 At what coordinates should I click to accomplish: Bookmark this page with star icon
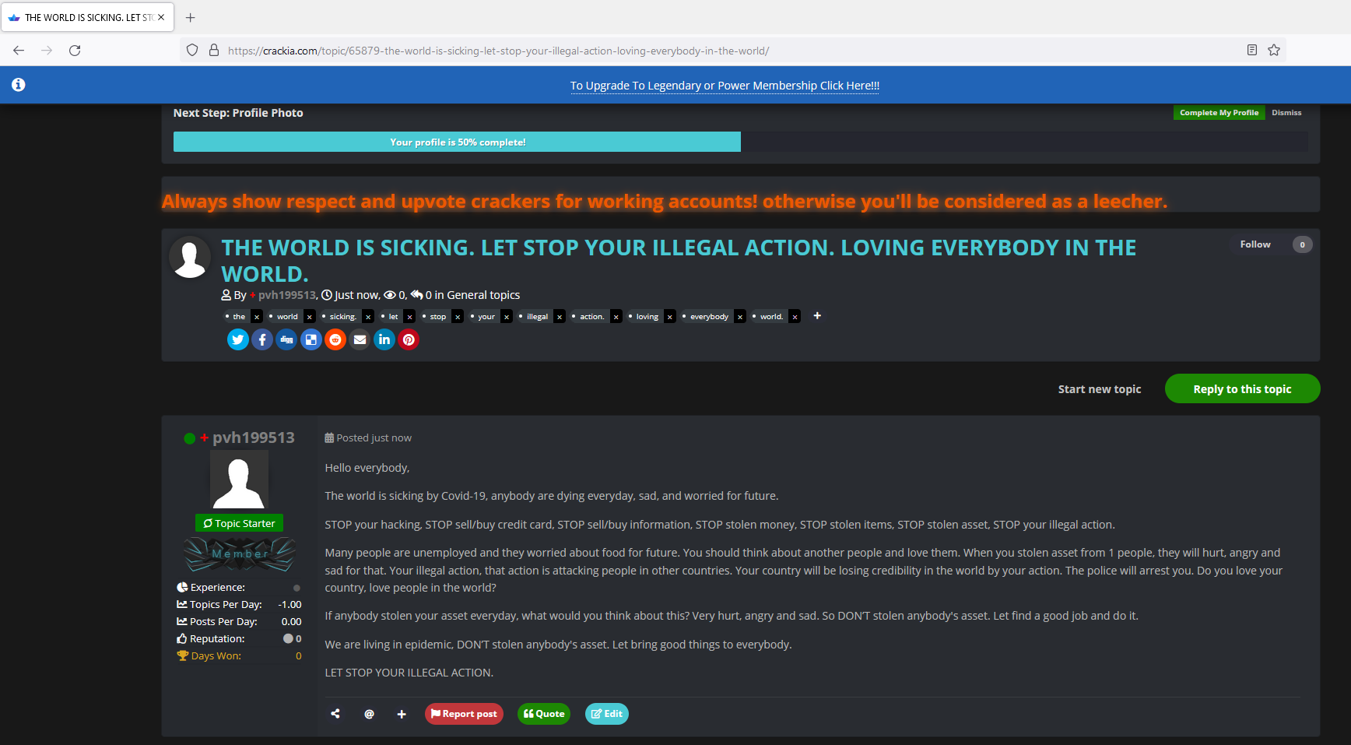(x=1274, y=51)
